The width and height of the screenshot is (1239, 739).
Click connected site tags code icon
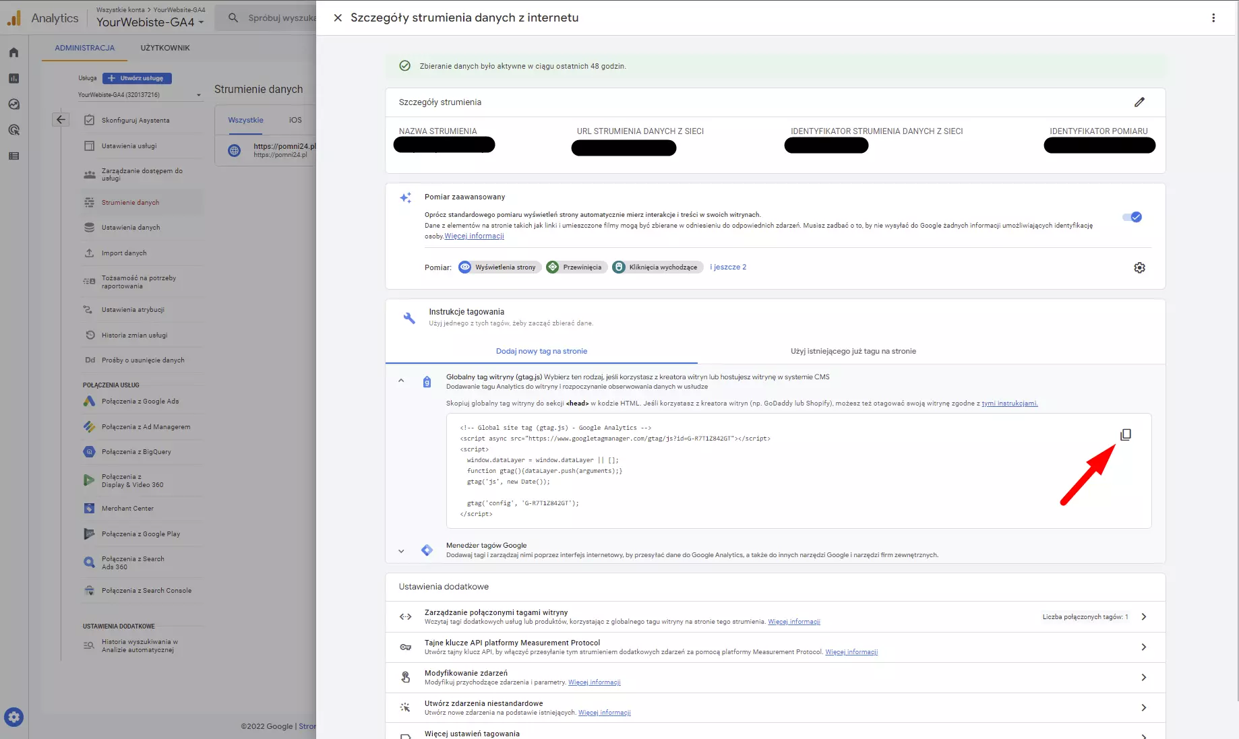point(405,616)
